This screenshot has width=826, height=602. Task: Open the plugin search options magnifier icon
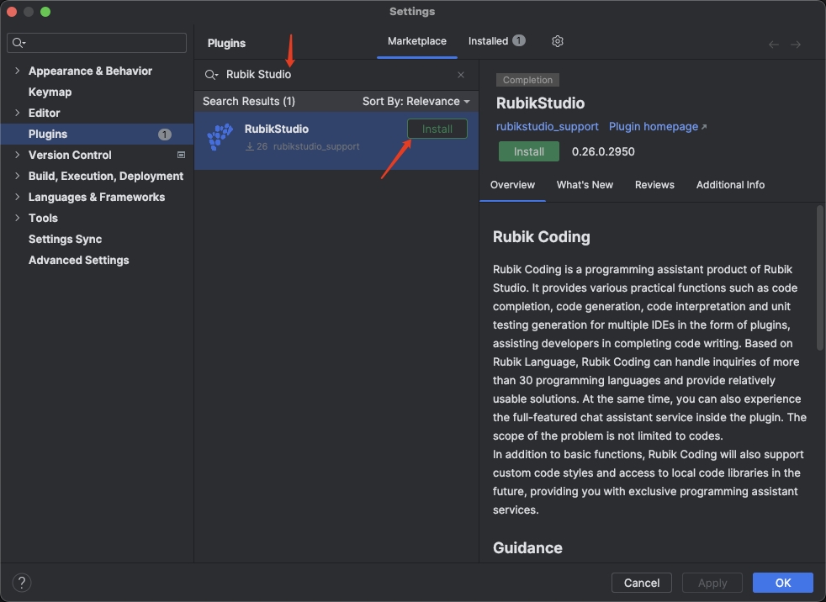[x=211, y=75]
